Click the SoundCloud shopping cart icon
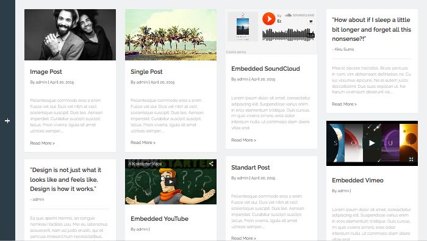Screen dimensions: 427x241 310,21
